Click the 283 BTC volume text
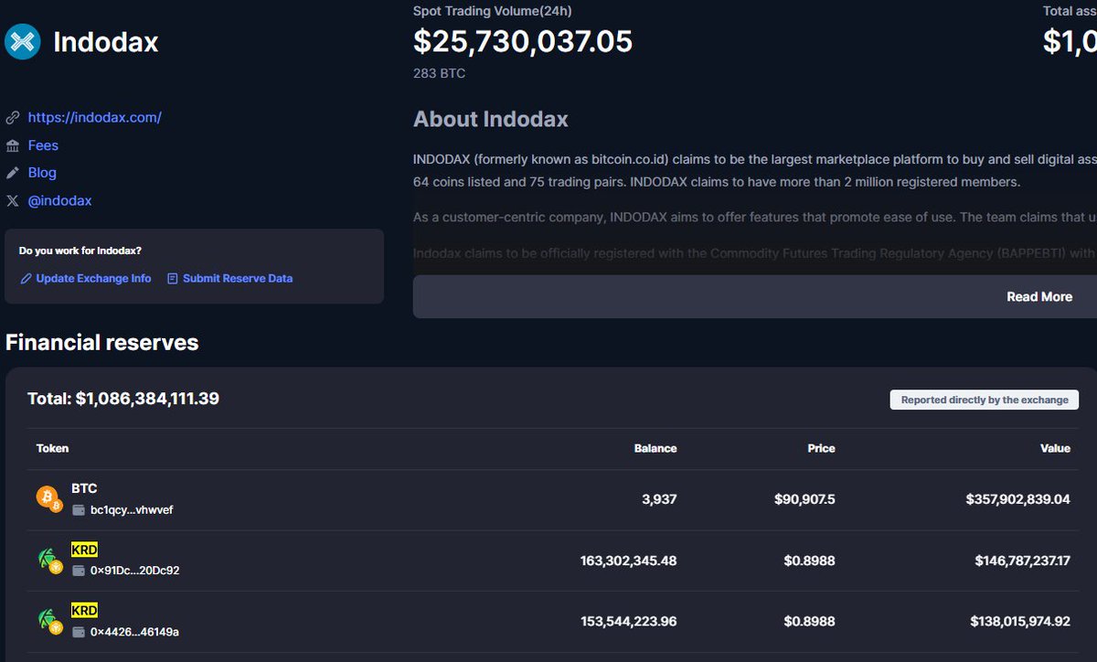Screen dimensions: 1097x662 click(439, 73)
